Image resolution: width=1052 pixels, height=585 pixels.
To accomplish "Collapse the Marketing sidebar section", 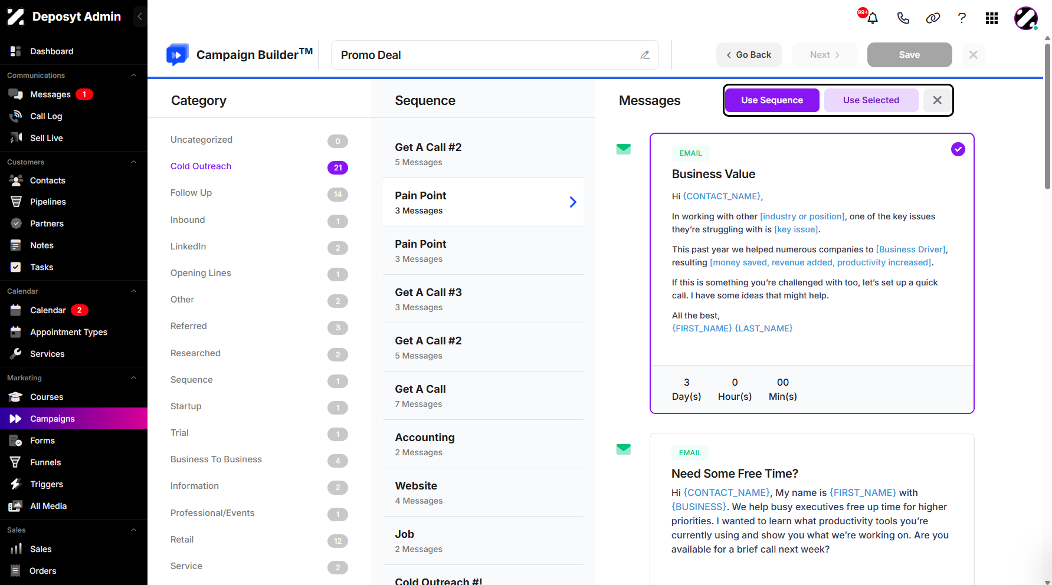I will click(x=133, y=378).
